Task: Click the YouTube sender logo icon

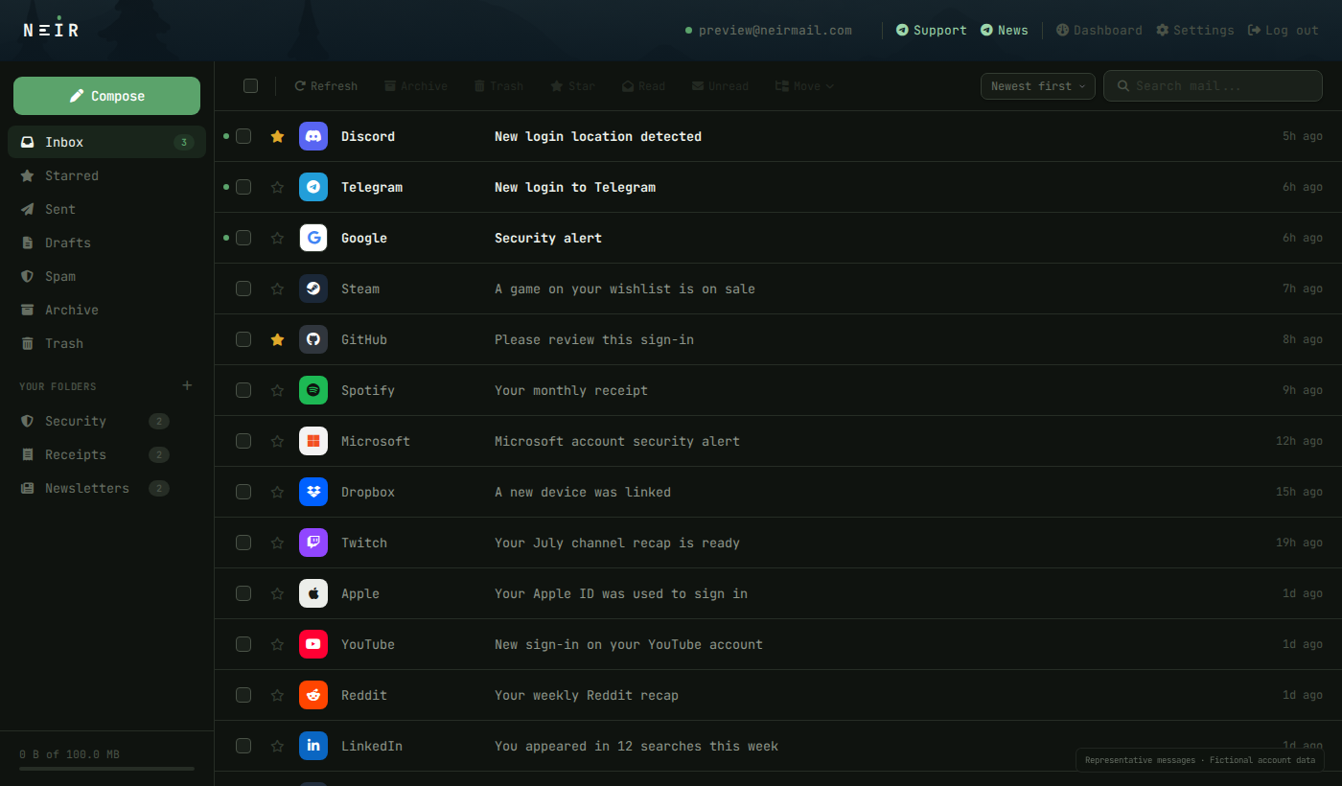Action: (313, 644)
